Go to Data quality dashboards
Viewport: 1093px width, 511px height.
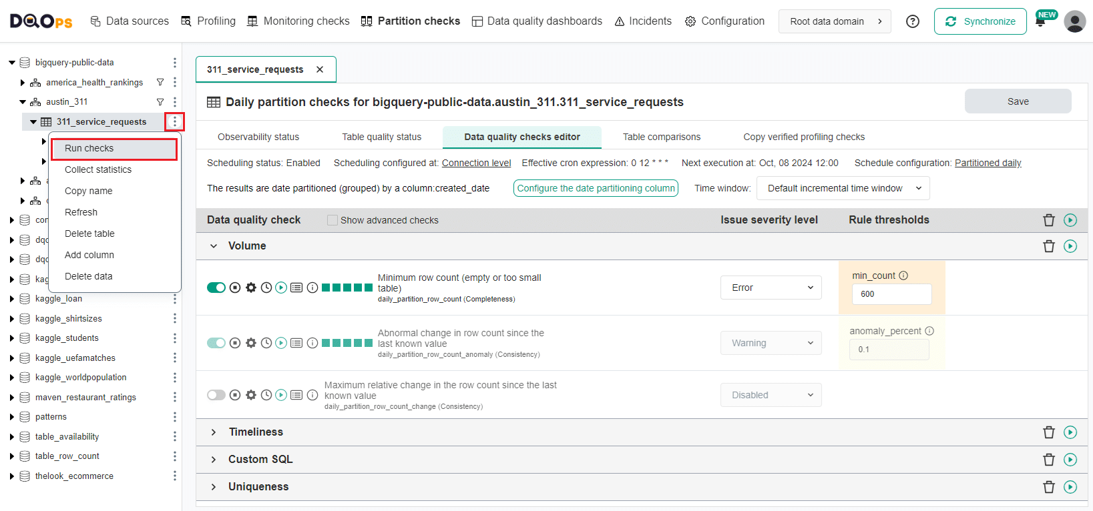click(537, 21)
